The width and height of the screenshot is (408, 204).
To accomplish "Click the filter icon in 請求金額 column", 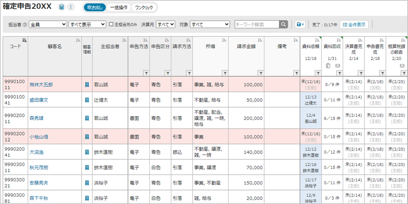I will (x=261, y=73).
